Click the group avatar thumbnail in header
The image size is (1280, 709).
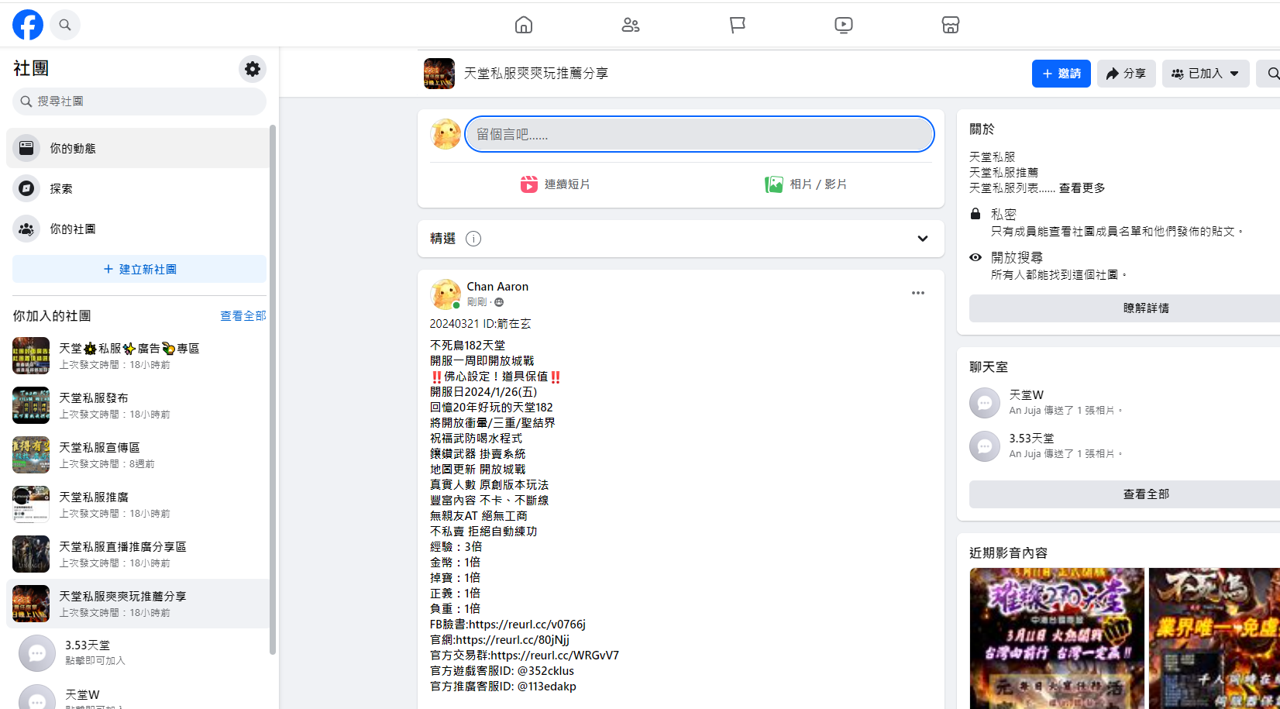(439, 74)
